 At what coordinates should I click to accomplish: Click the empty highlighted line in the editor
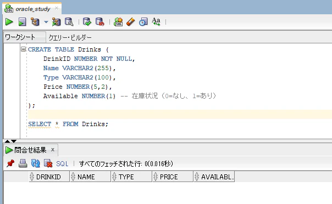pyautogui.click(x=180, y=114)
